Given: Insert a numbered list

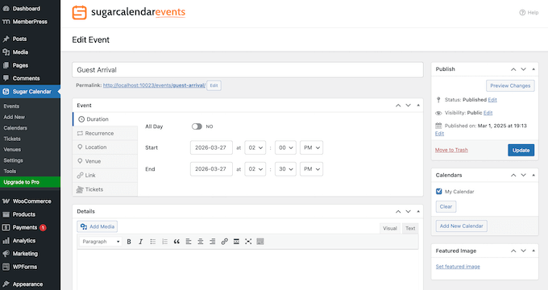Looking at the screenshot, I should pyautogui.click(x=164, y=242).
